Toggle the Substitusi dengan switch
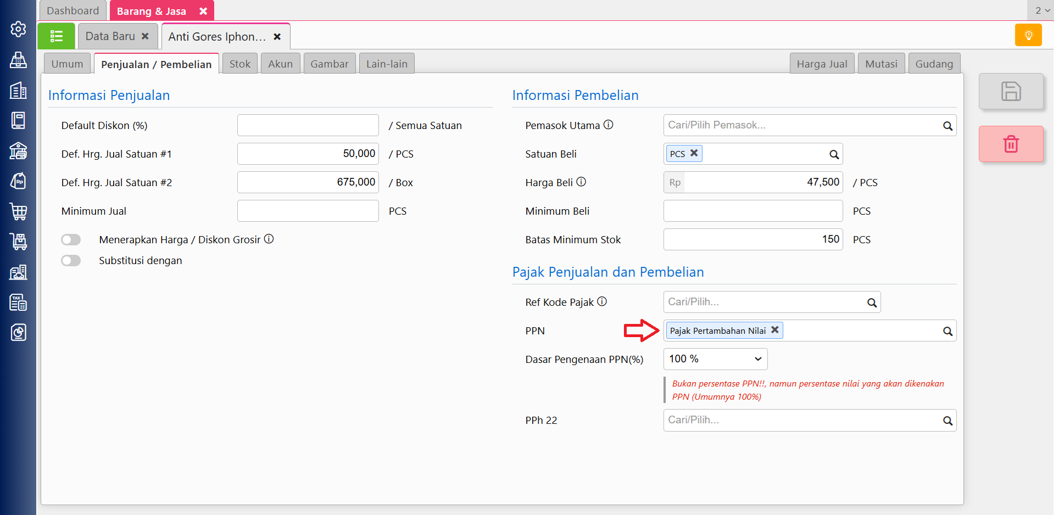1054x515 pixels. tap(71, 261)
